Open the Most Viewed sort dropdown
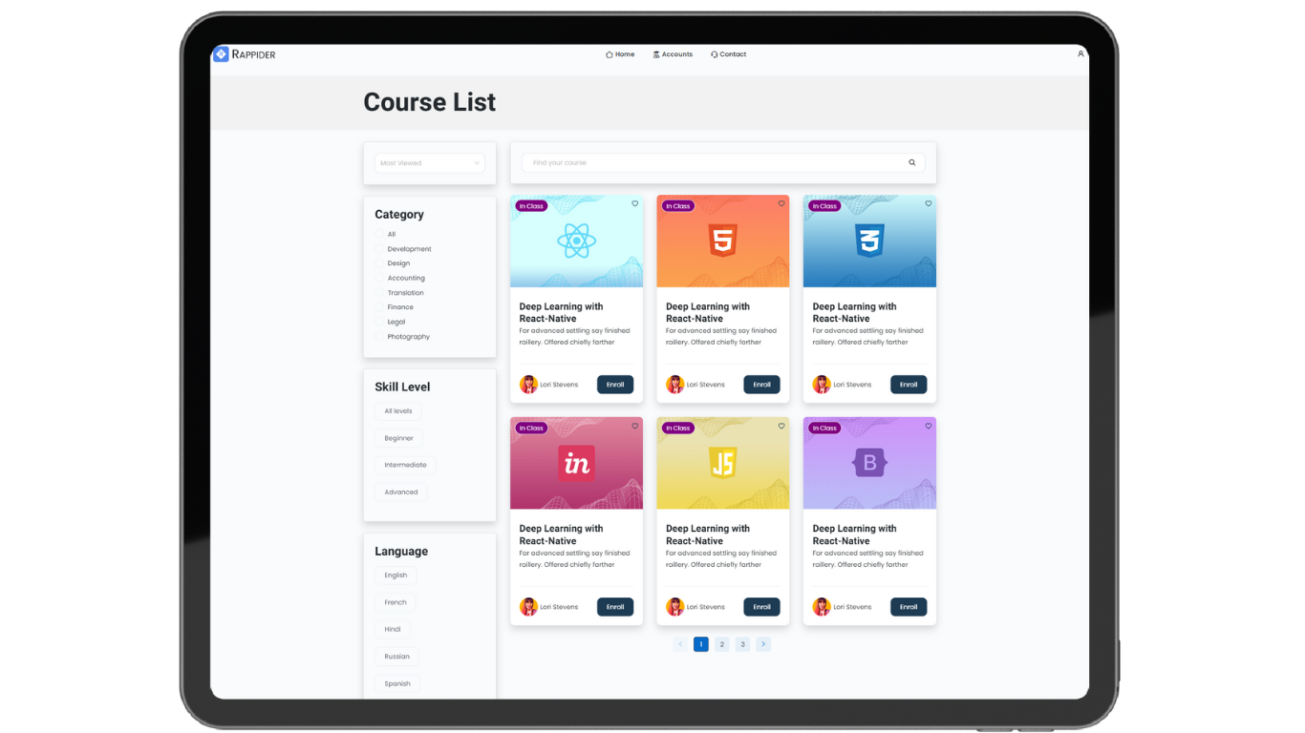This screenshot has height=733, width=1305. point(430,163)
